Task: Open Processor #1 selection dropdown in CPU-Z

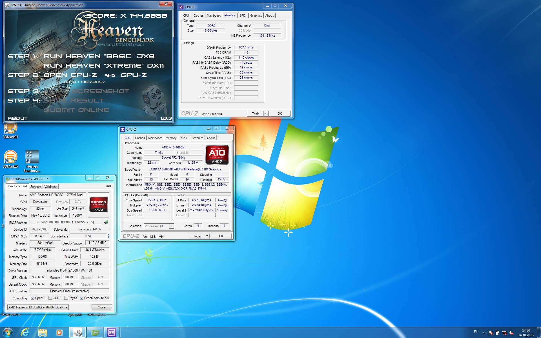Action: point(159,226)
